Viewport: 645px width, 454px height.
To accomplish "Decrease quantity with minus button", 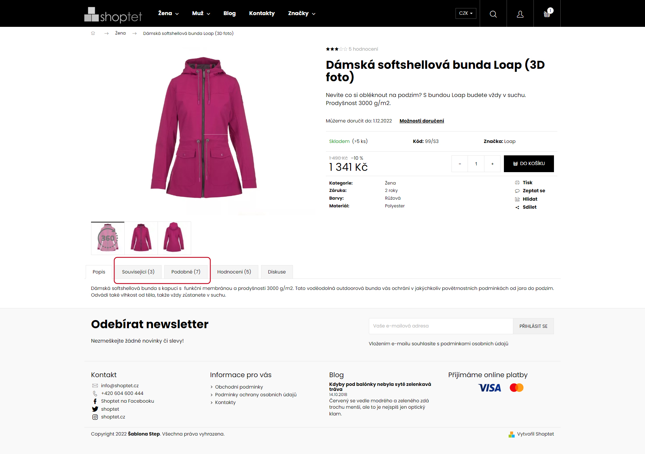I will (460, 164).
